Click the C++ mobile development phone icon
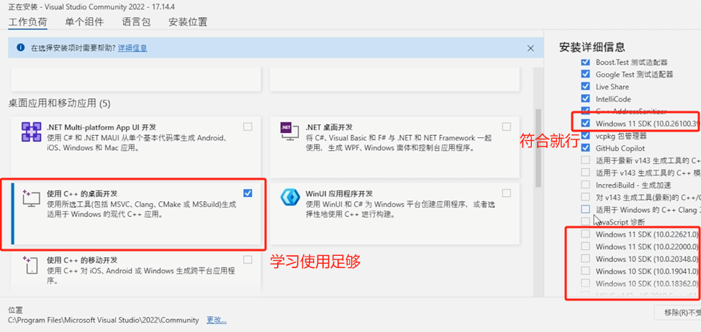The width and height of the screenshot is (701, 332). (31, 265)
